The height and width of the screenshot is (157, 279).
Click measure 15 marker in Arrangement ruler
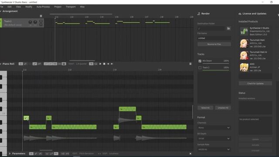117,17
